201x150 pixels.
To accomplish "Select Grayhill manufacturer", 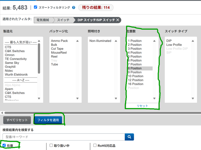I will click(10, 67).
